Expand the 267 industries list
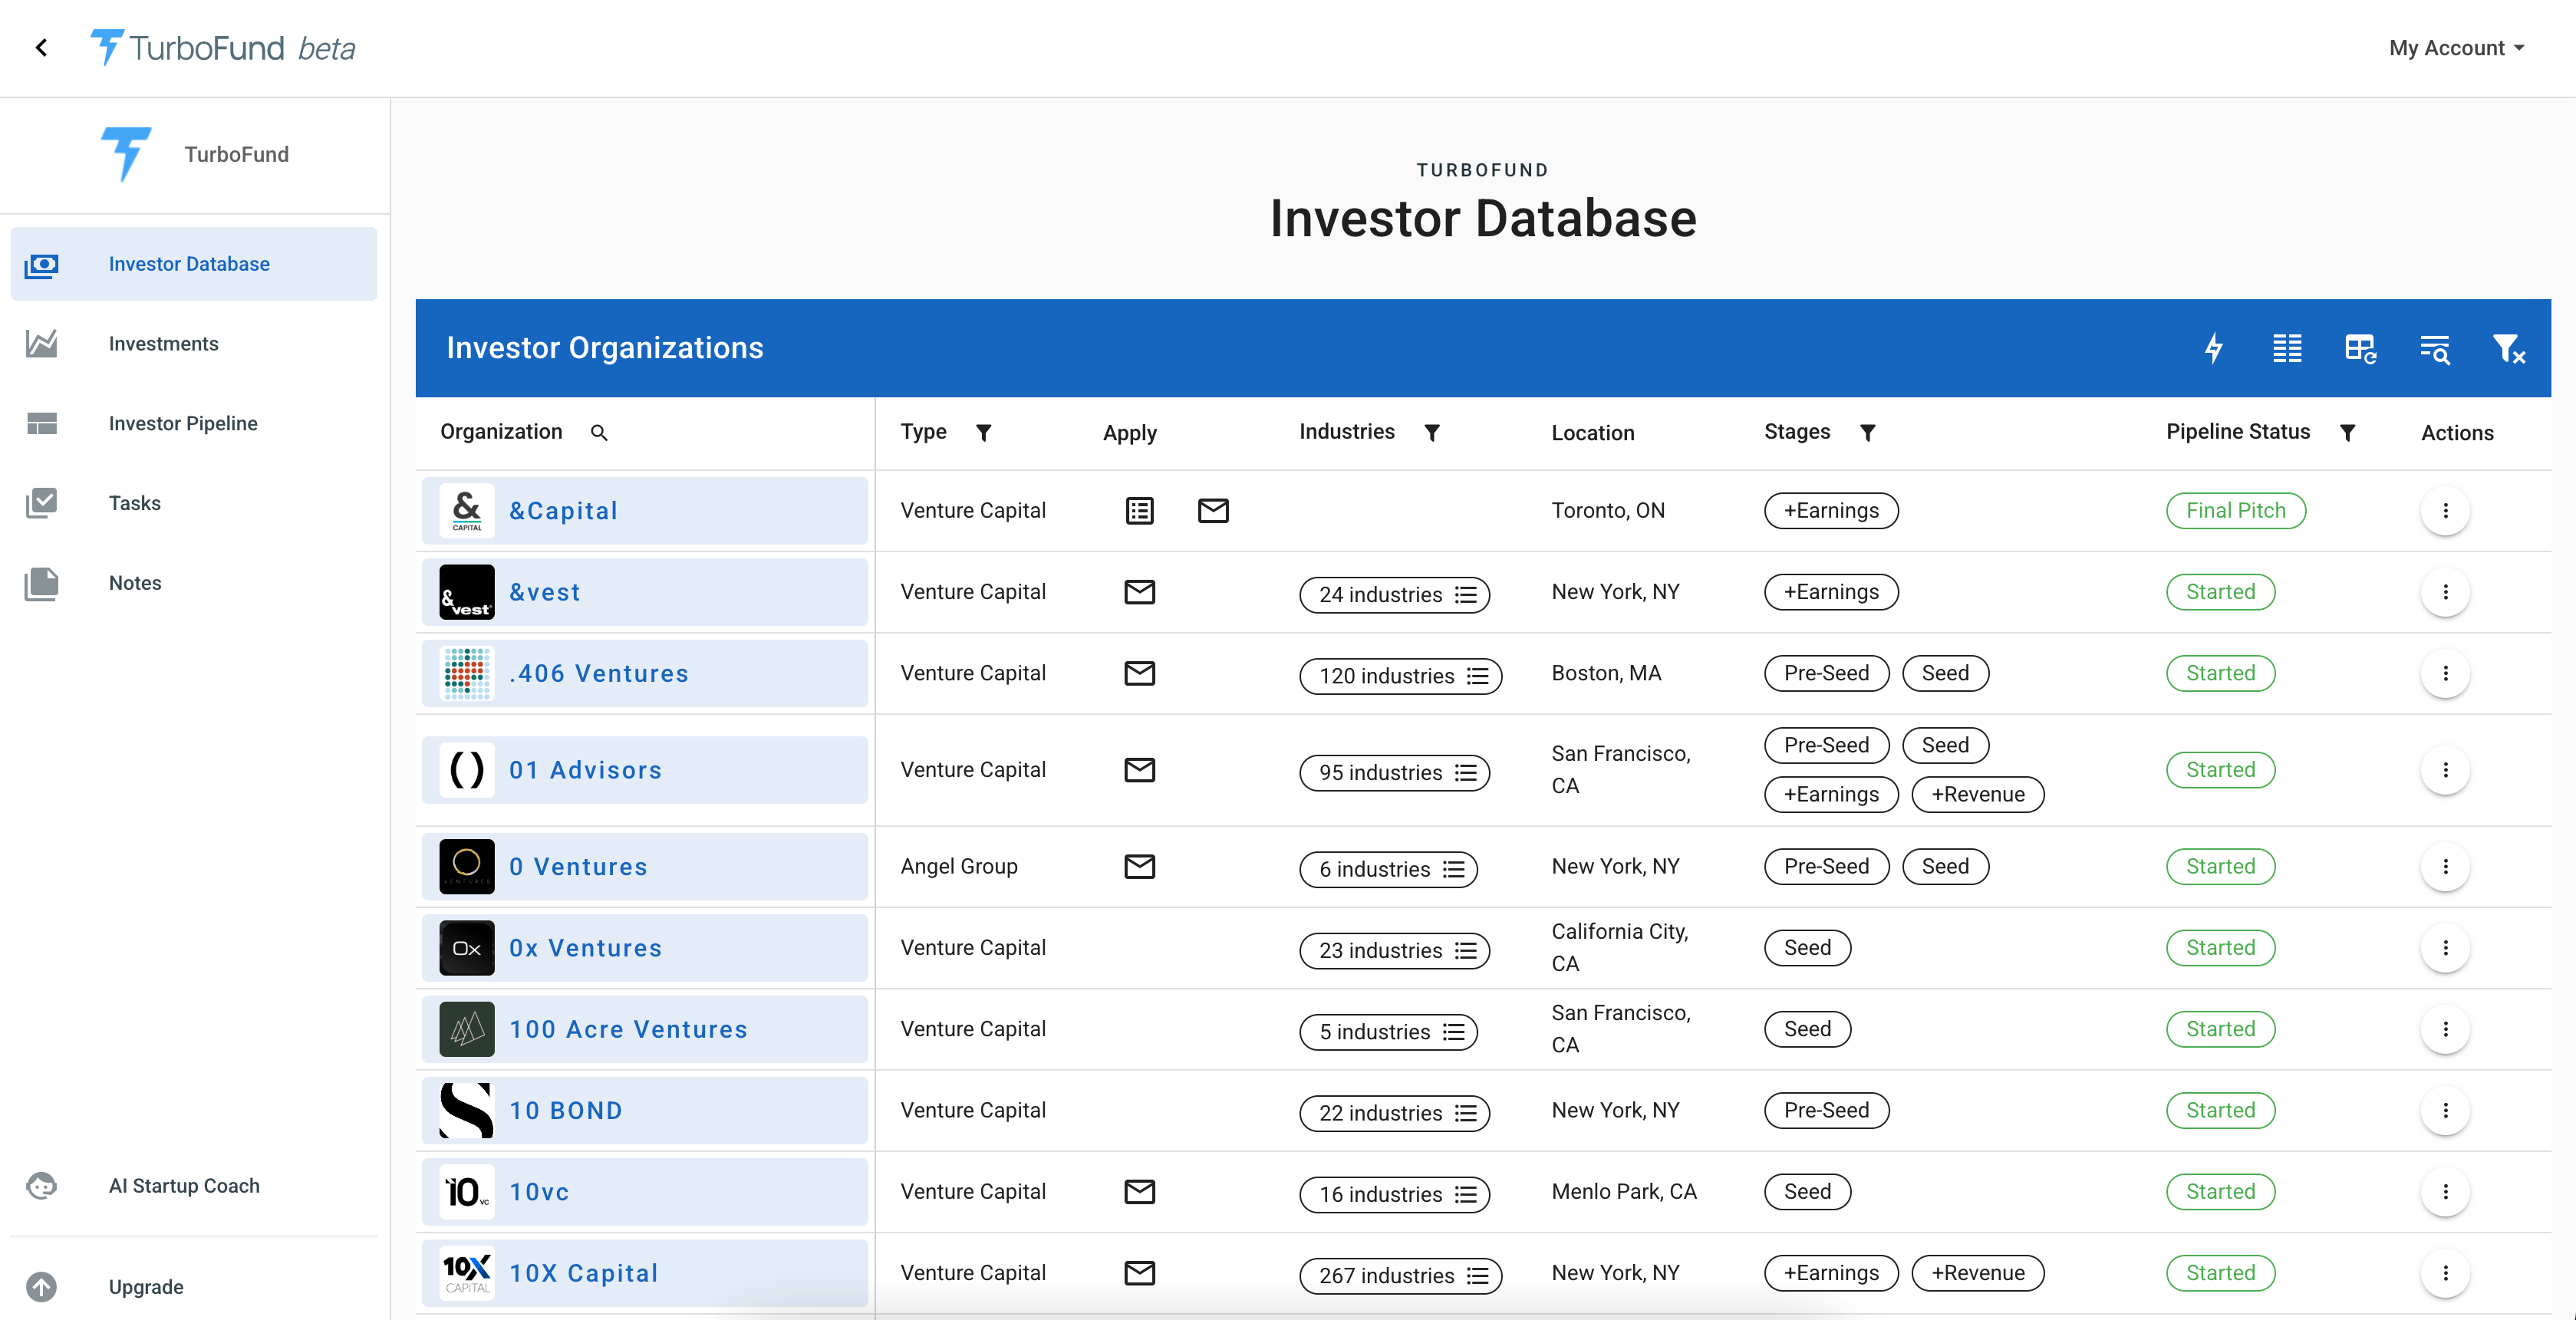Viewport: 2576px width, 1320px height. [x=1400, y=1275]
